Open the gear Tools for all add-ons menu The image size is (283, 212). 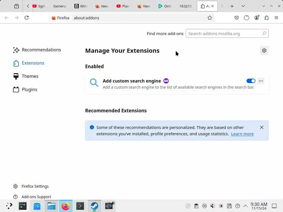(x=264, y=51)
